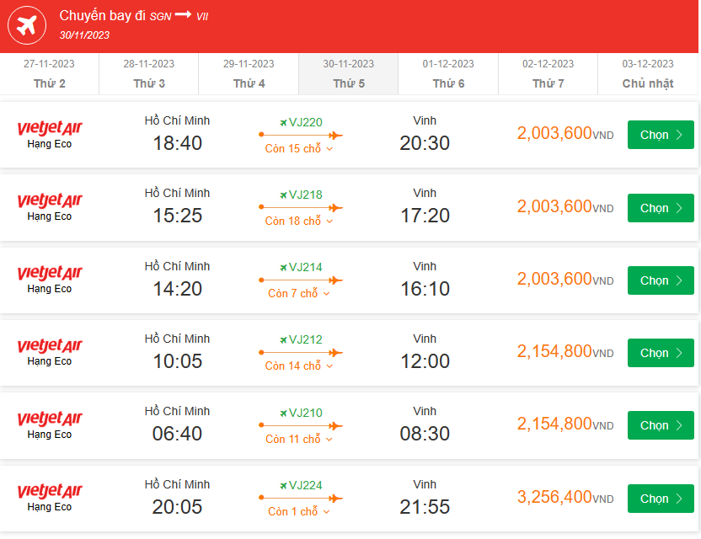The image size is (701, 539).
Task: Click the VietJet Air logo for flight VJ220
Action: pyautogui.click(x=50, y=128)
